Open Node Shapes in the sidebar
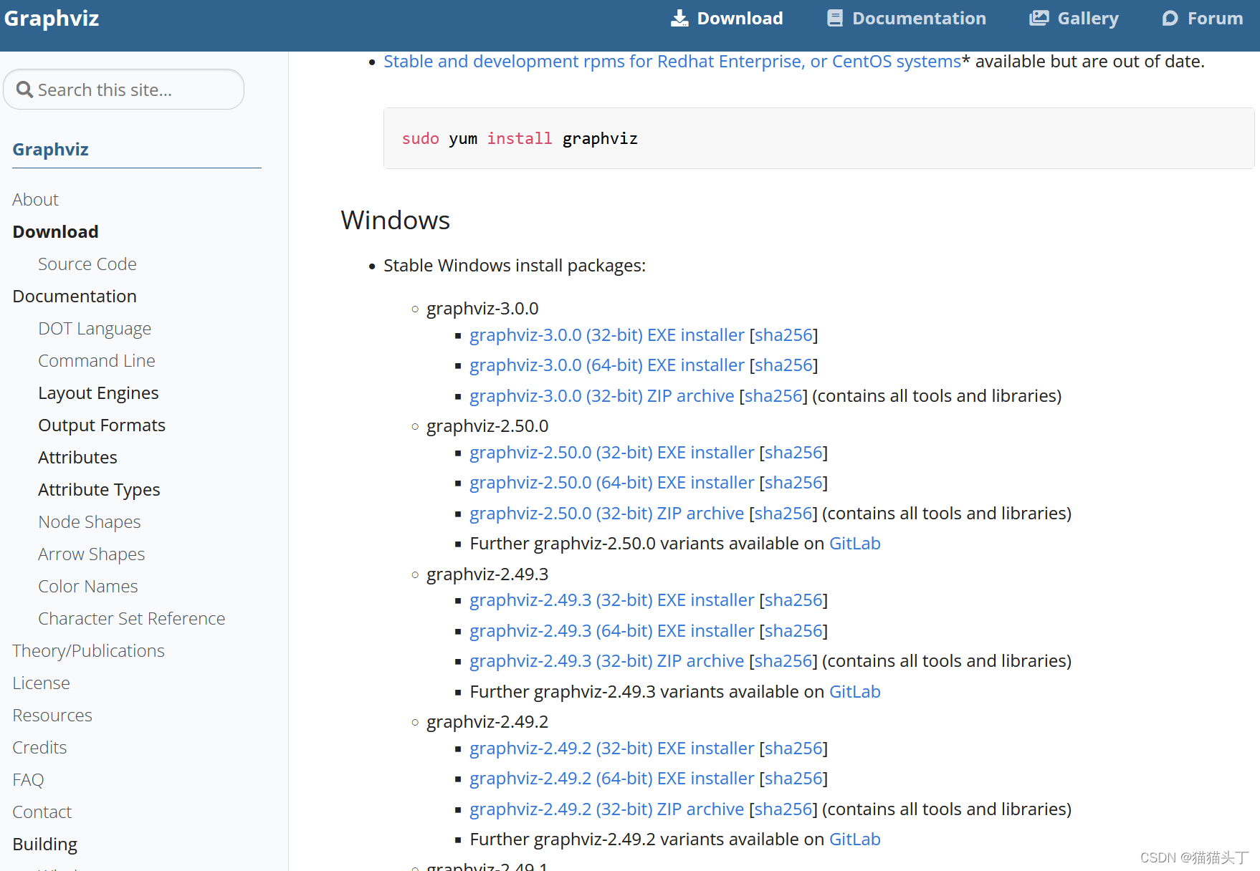The image size is (1260, 871). (x=90, y=521)
